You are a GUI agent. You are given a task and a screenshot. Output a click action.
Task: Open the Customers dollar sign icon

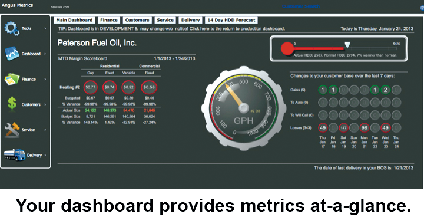[x=12, y=104]
